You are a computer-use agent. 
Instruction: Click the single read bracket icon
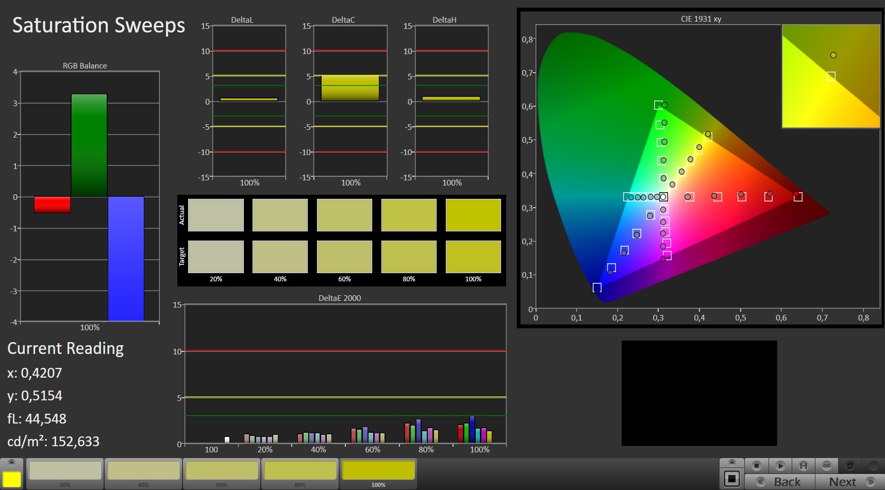click(x=803, y=466)
